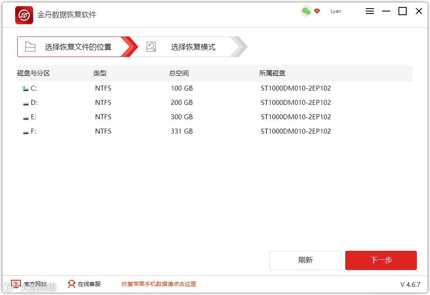Click the red app logo icon
The height and width of the screenshot is (295, 430).
(x=24, y=15)
